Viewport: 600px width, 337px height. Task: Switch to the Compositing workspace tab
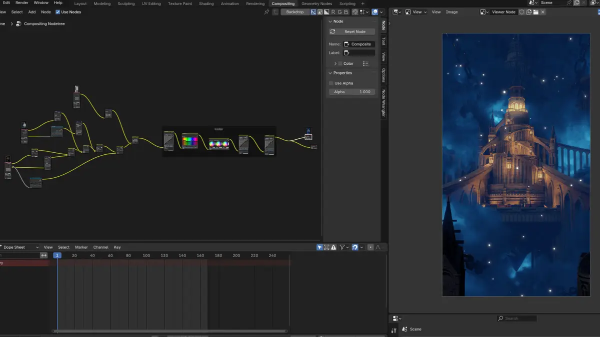pos(283,3)
